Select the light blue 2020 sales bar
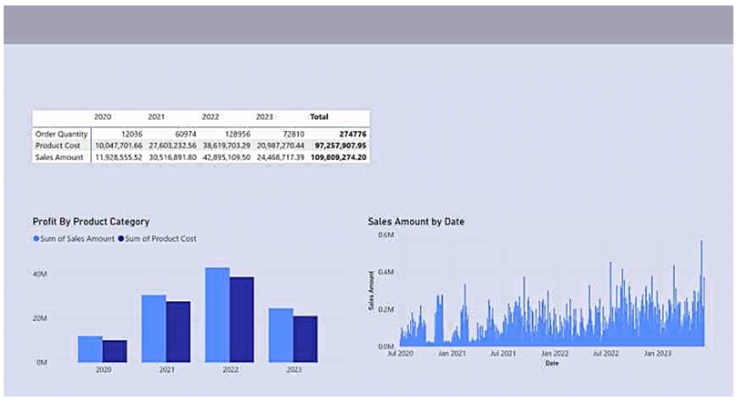Viewport: 737px width, 402px height. [x=89, y=349]
